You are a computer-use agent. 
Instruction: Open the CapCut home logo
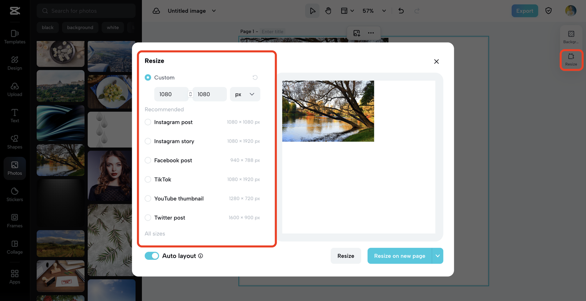[15, 11]
